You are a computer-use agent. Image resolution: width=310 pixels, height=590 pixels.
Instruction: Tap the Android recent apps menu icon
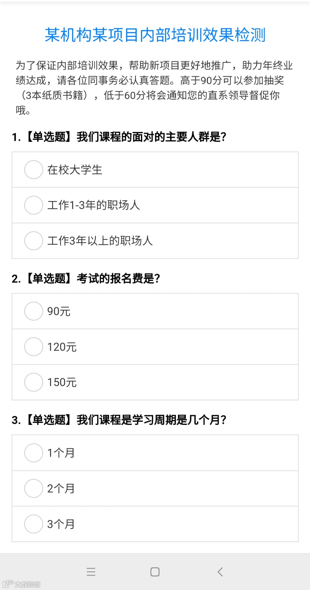pyautogui.click(x=91, y=572)
